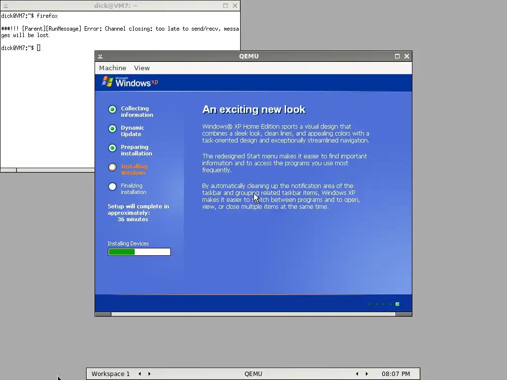Click the terminal window menu icon
The width and height of the screenshot is (507, 380).
click(x=5, y=6)
